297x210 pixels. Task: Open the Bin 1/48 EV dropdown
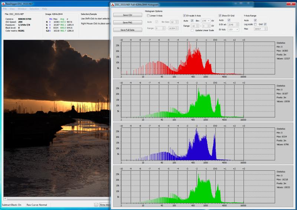click(x=206, y=21)
